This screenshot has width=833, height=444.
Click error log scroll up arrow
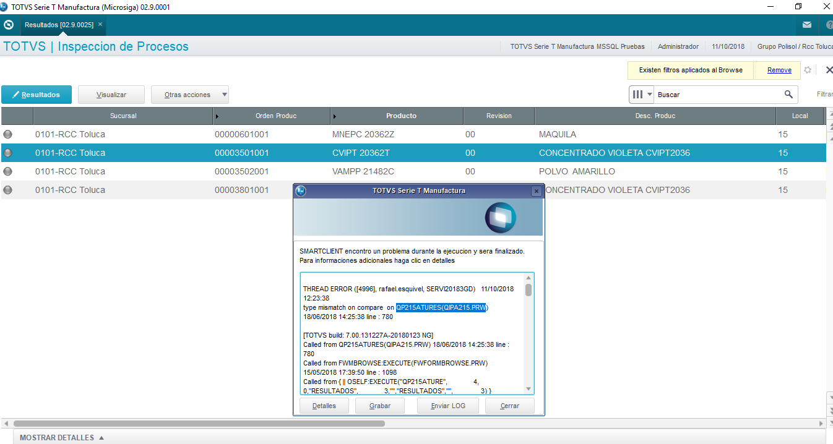coord(529,278)
